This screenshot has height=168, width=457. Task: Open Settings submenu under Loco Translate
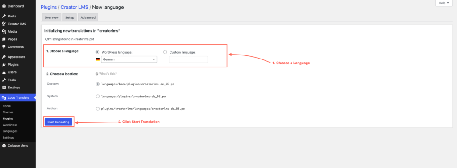point(8,137)
